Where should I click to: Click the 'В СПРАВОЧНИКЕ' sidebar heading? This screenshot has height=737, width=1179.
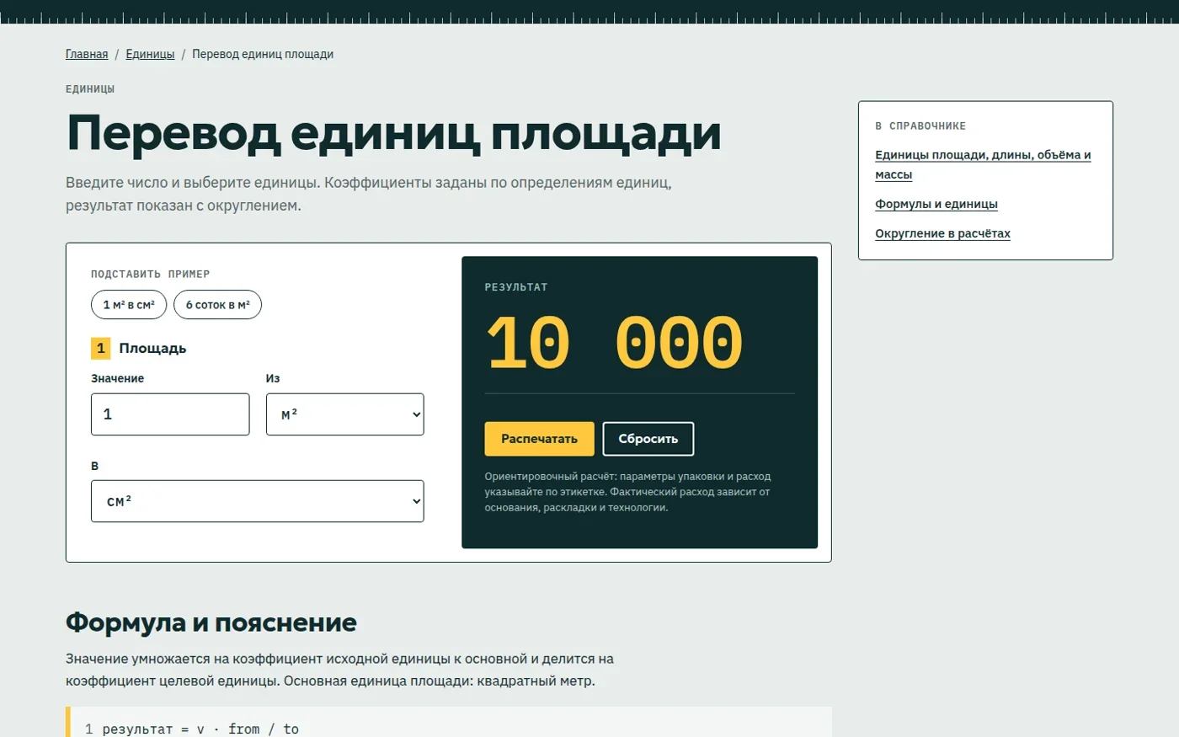(x=920, y=126)
